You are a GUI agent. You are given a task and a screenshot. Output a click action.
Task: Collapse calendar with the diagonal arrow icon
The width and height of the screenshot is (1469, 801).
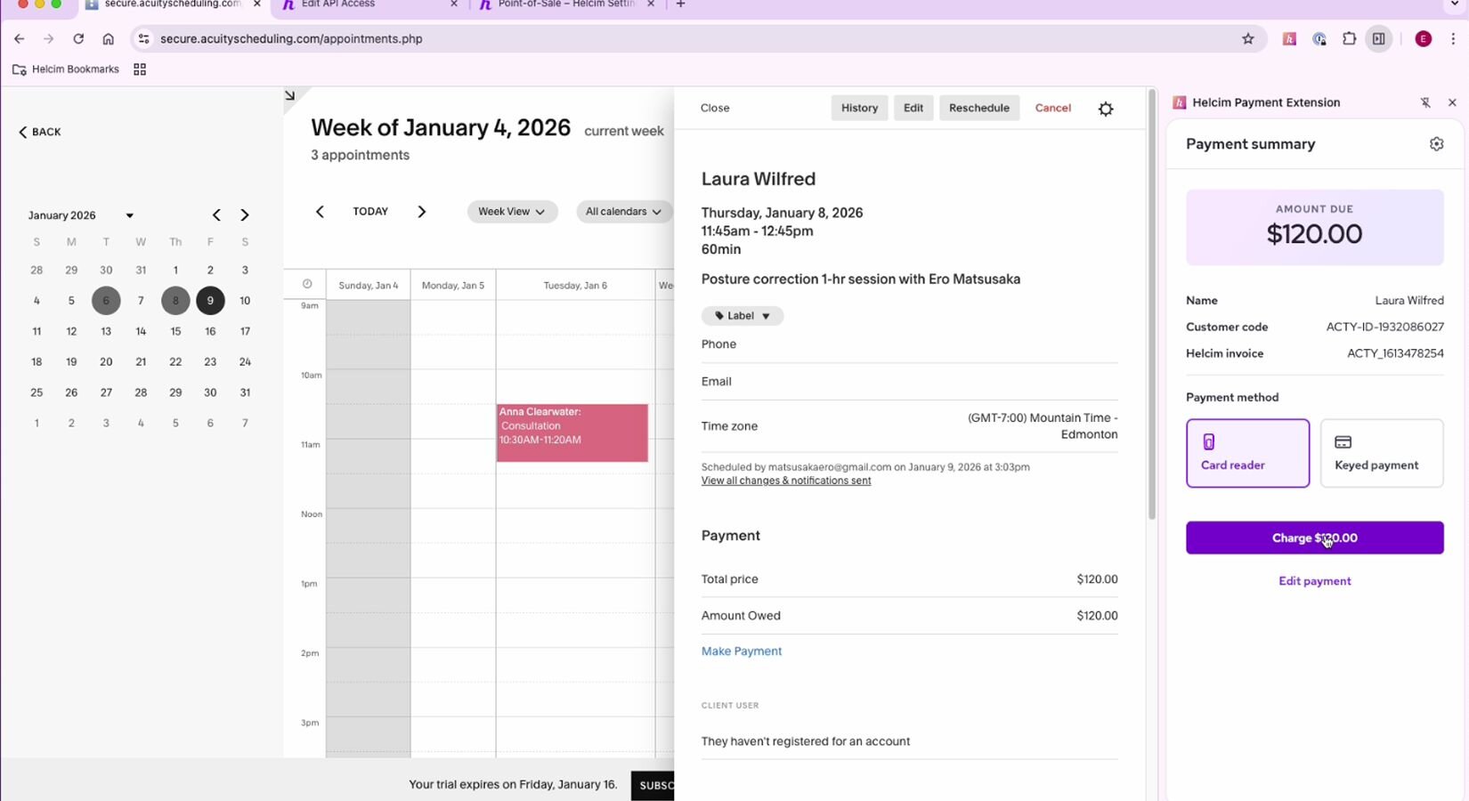tap(290, 95)
